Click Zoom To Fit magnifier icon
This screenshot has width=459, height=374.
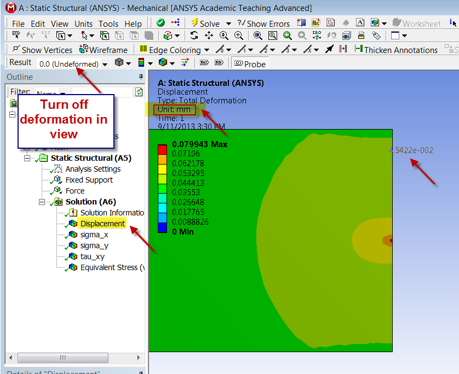[257, 36]
